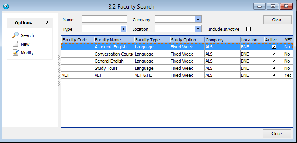Maximize the Faculty Search window
Screen dimensions: 297x143
point(273,6)
